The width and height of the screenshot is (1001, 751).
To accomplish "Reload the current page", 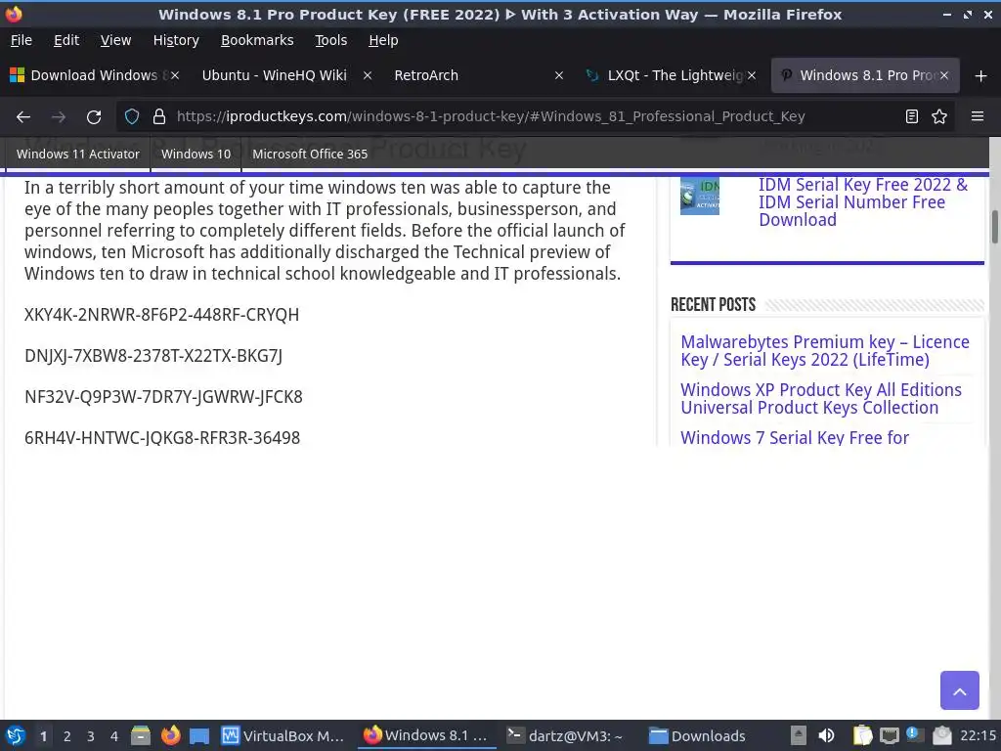I will [x=94, y=117].
